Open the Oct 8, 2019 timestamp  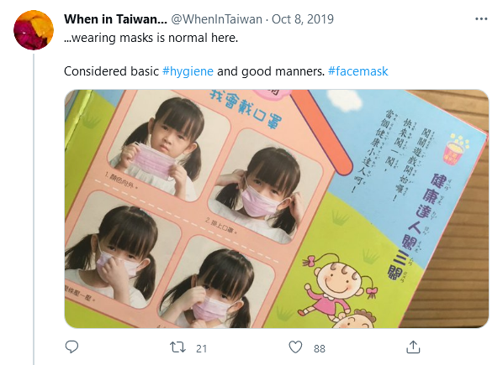click(303, 19)
